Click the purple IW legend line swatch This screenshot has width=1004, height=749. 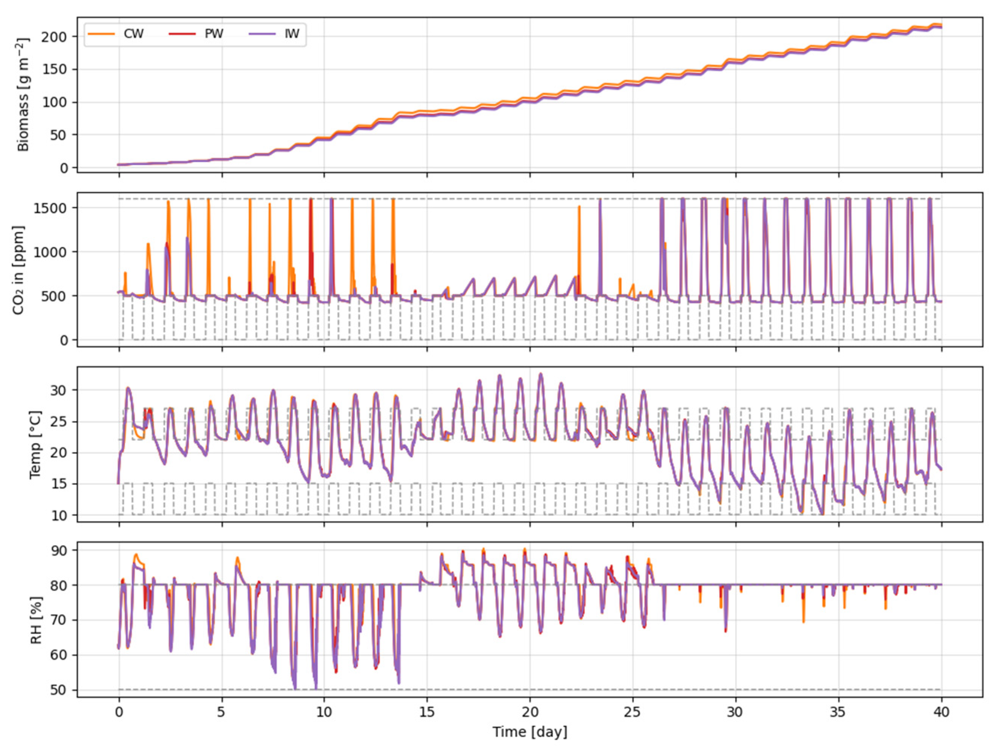[x=262, y=34]
